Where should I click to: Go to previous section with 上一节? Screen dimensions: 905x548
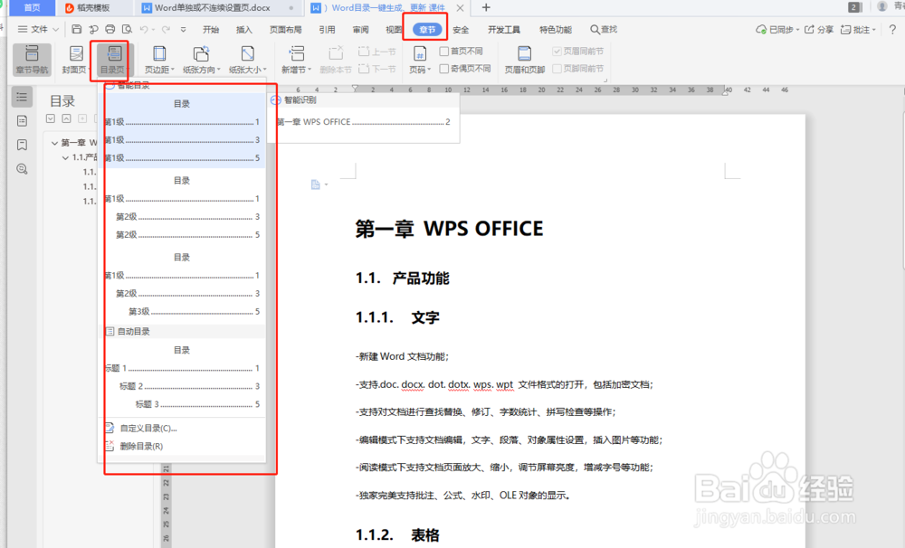(x=376, y=52)
